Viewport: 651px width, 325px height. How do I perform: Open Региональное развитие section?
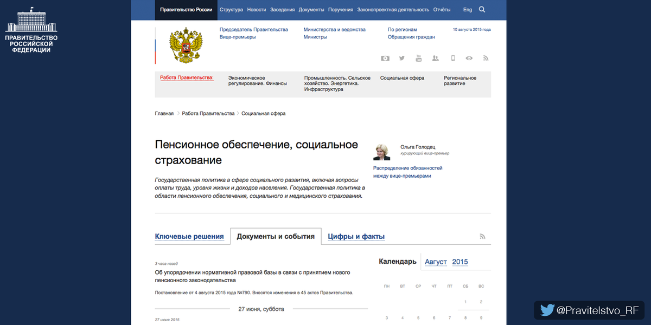click(460, 81)
